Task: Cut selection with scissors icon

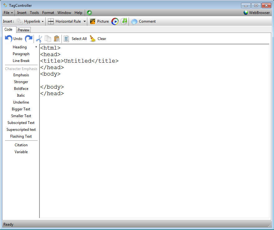Action: pyautogui.click(x=39, y=39)
